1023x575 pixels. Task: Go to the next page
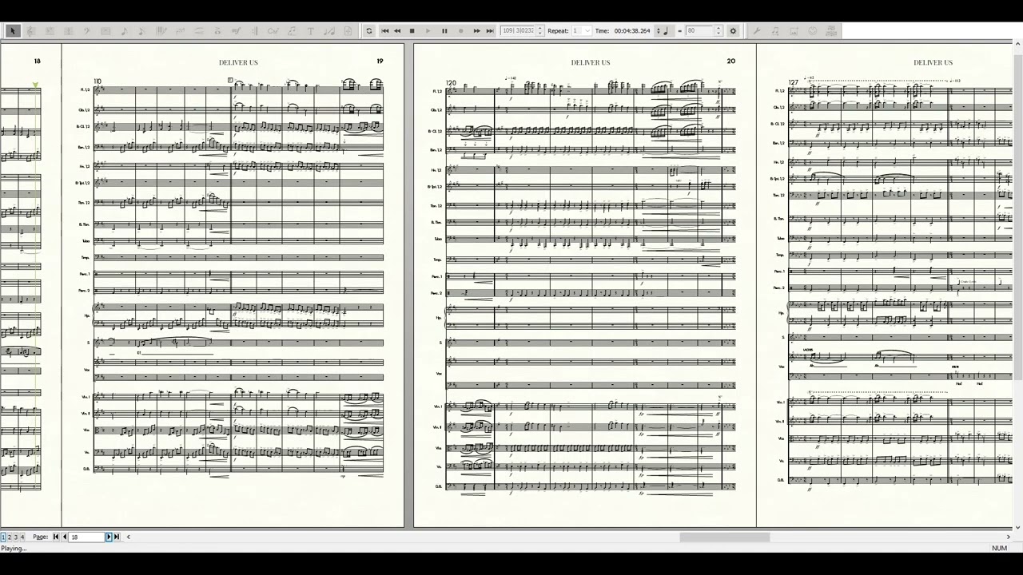109,537
